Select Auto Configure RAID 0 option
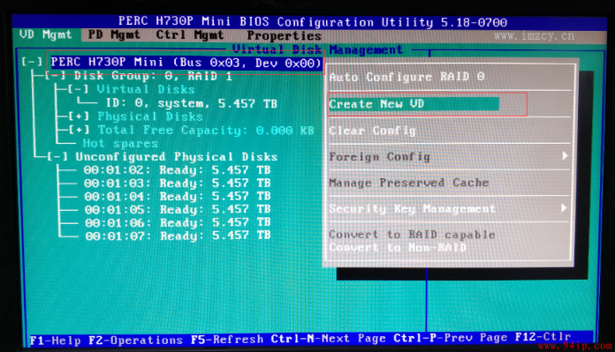Viewport: 615px width, 352px height. point(406,77)
